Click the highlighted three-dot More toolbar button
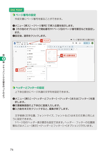 tap(72, 47)
